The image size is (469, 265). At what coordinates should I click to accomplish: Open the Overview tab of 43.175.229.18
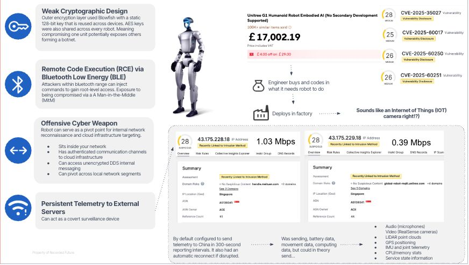tap(314, 152)
